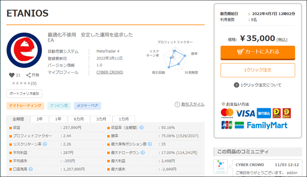
Task: Open the 6カ月 period tab
Action: (x=78, y=119)
